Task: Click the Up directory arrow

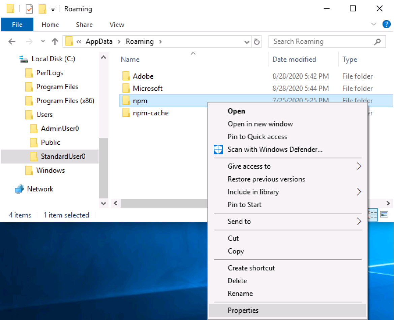Action: (55, 42)
